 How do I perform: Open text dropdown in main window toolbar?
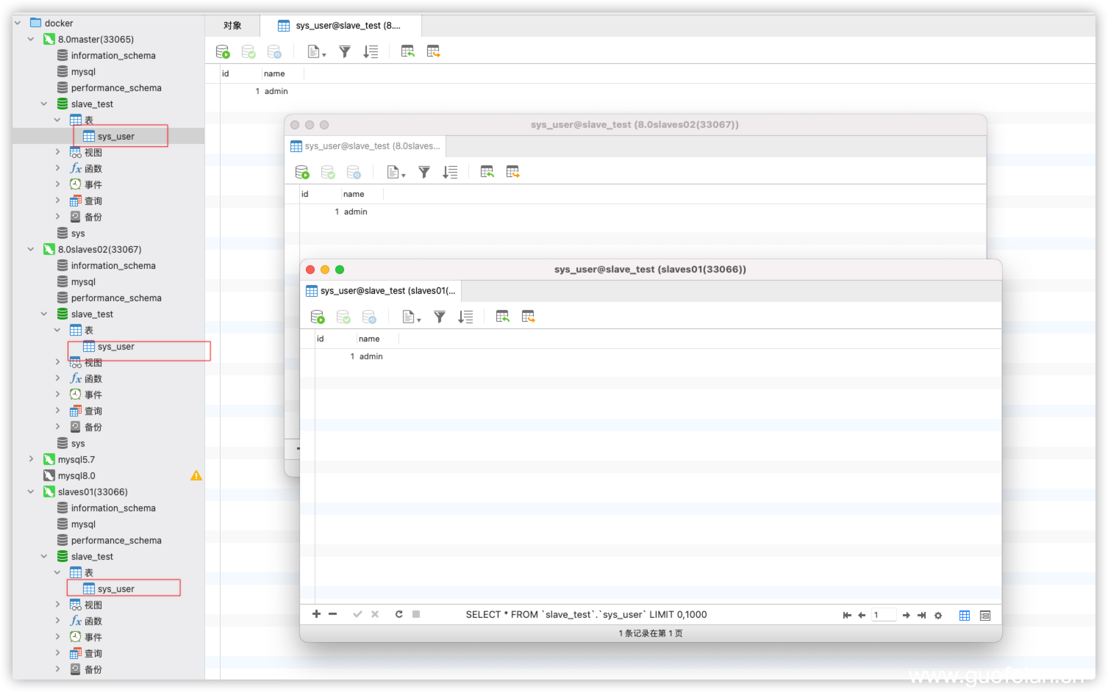click(317, 52)
